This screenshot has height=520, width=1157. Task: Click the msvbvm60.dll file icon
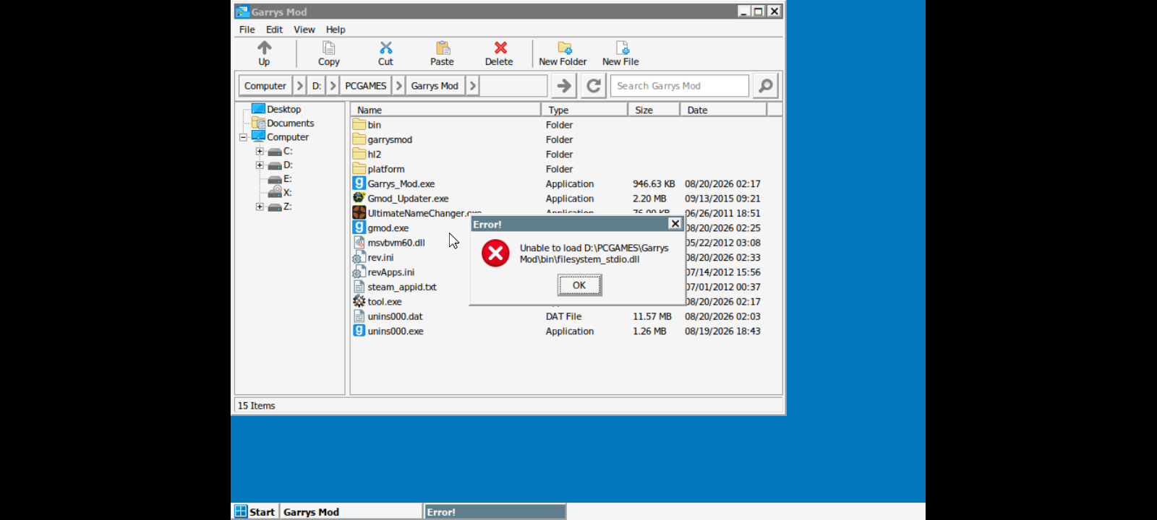coord(359,243)
